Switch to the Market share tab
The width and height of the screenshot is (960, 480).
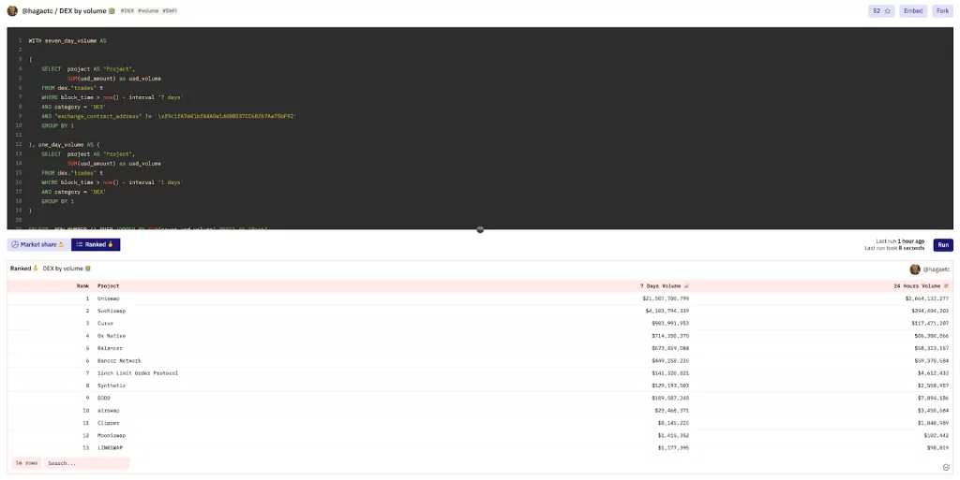tap(37, 244)
